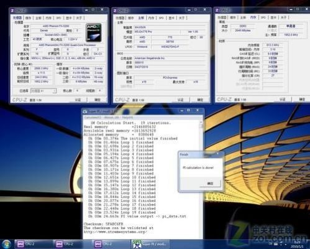Switch to the SPD tab in the memory CPU-Z window
Screen dimensions: 310x249
point(263,17)
